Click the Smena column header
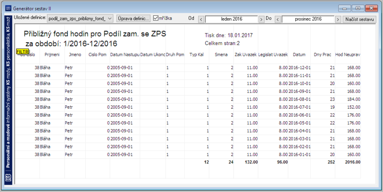 221,55
